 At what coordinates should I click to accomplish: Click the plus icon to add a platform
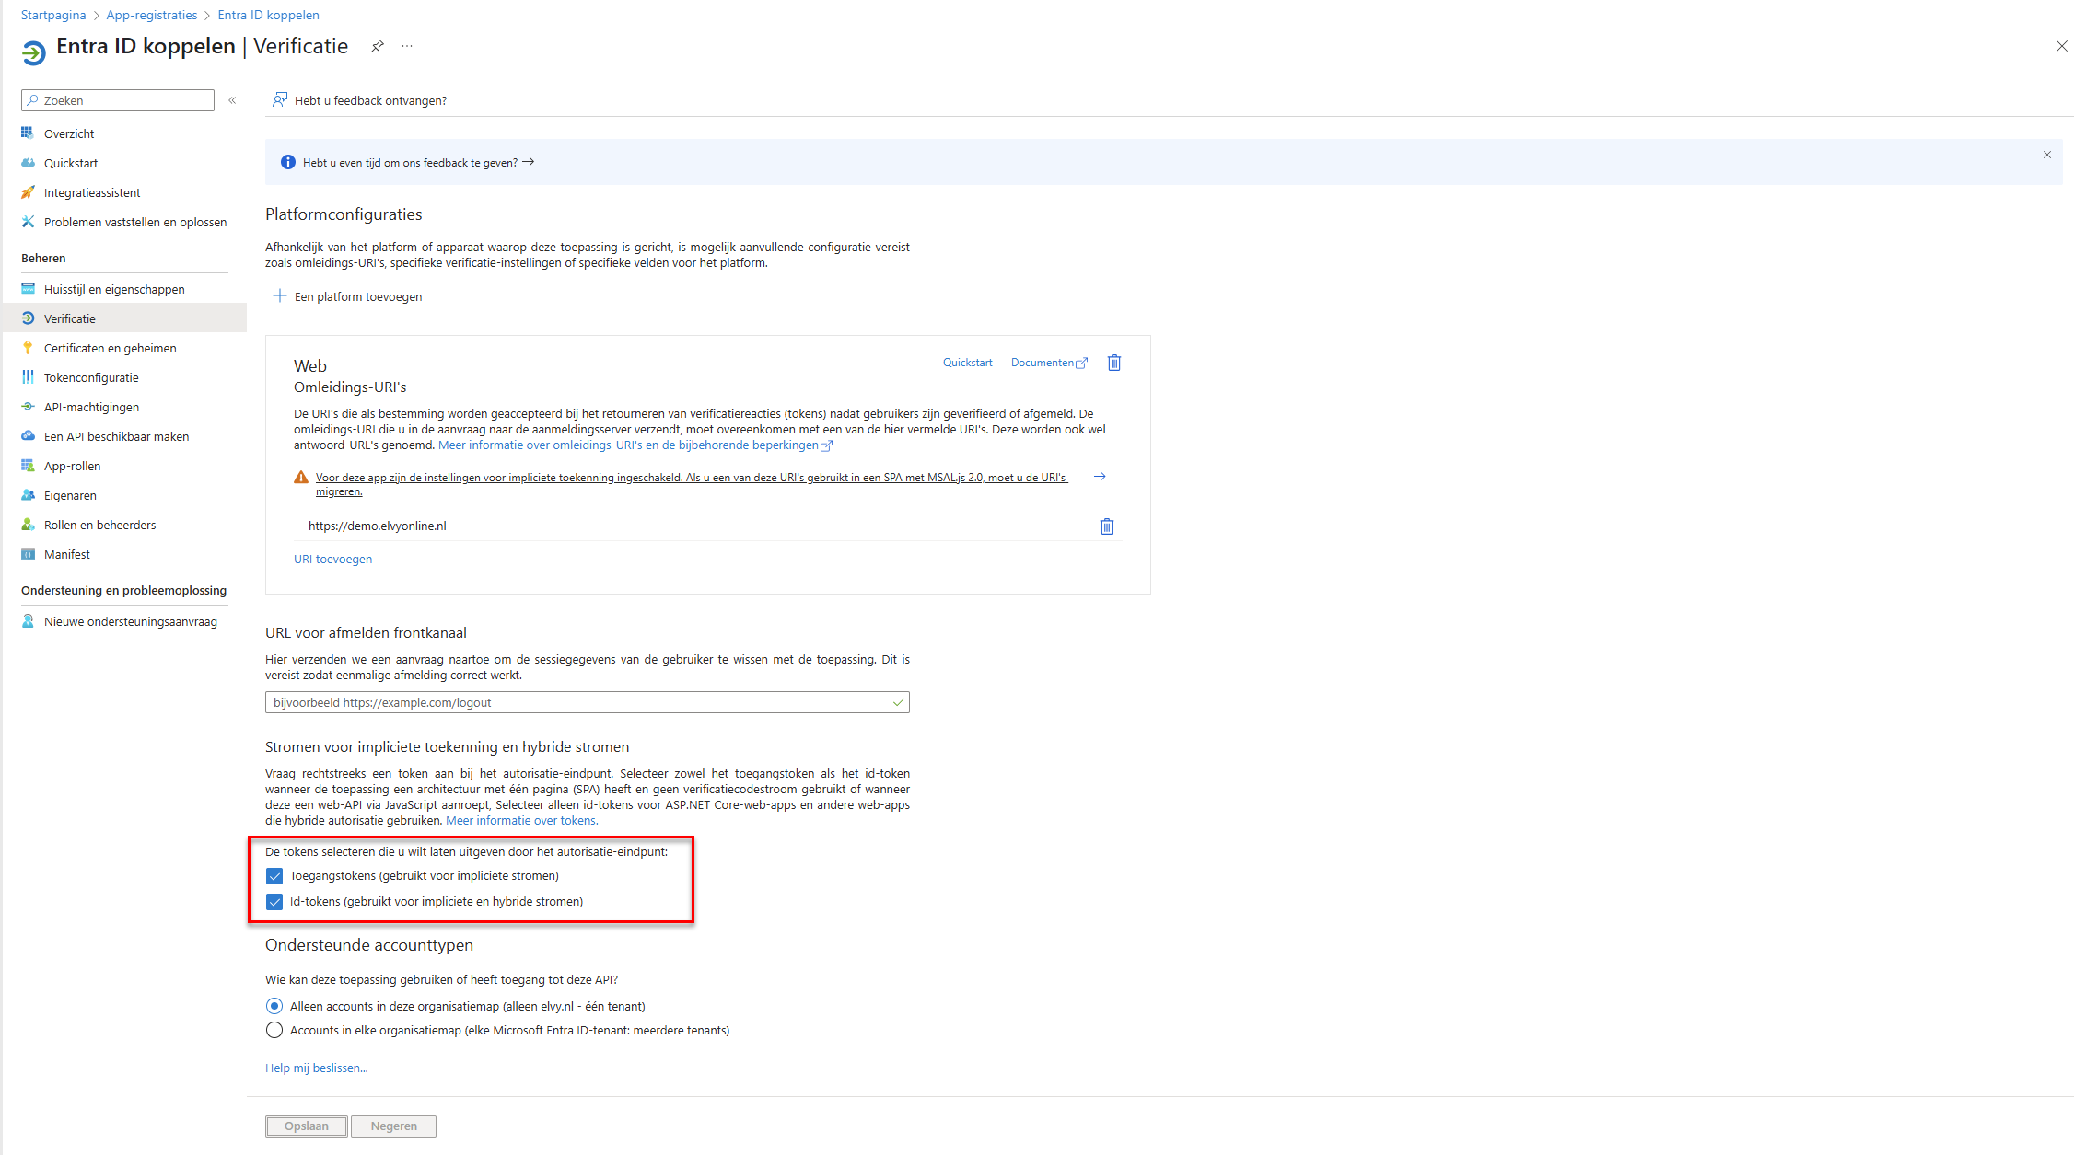(280, 296)
